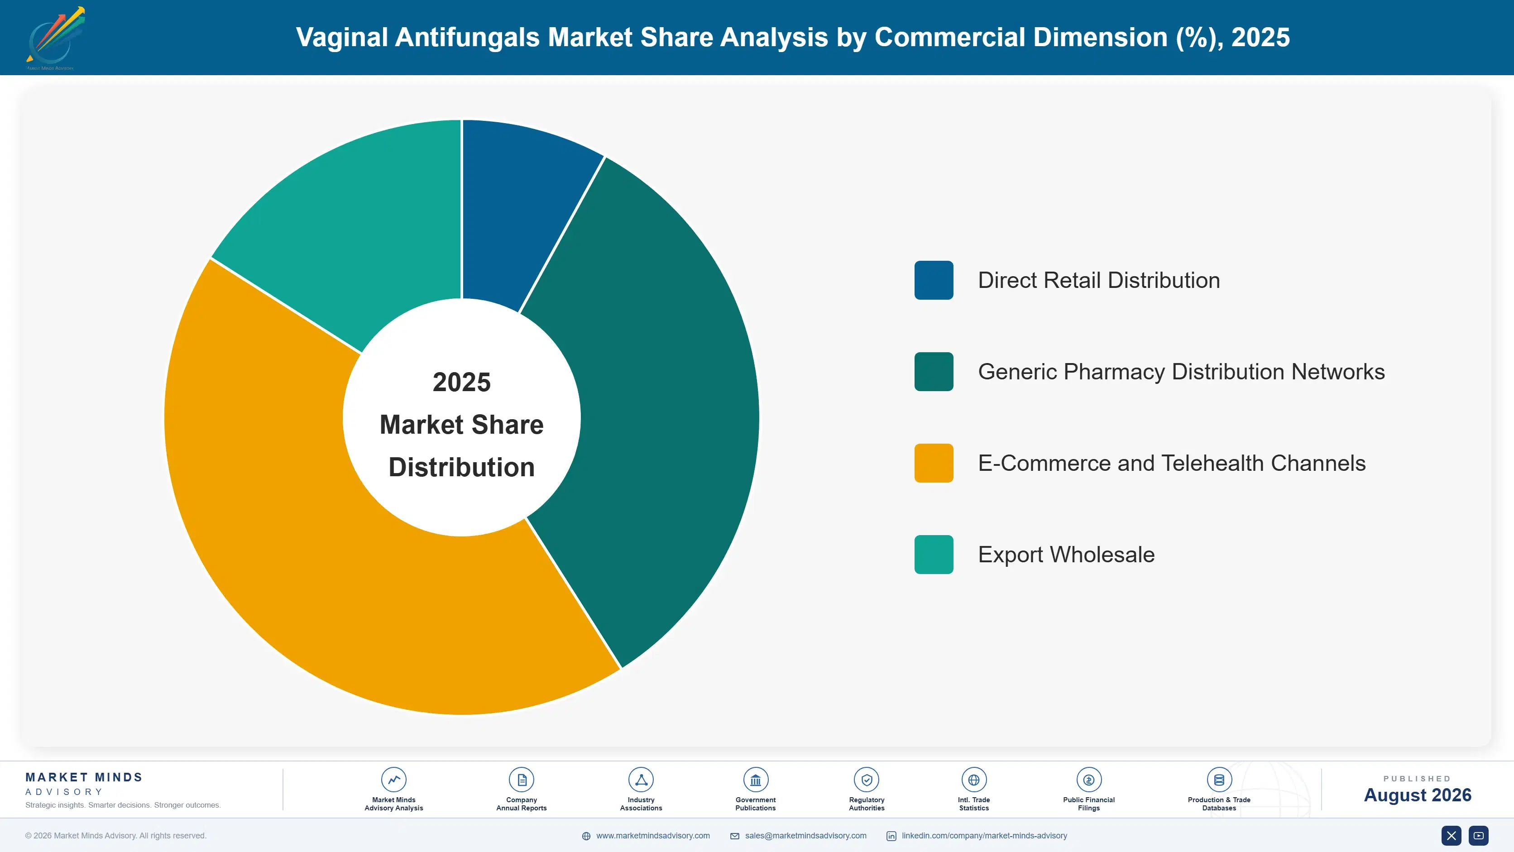Click the Regulatory Authorities shield icon
The image size is (1514, 852).
coord(866,780)
